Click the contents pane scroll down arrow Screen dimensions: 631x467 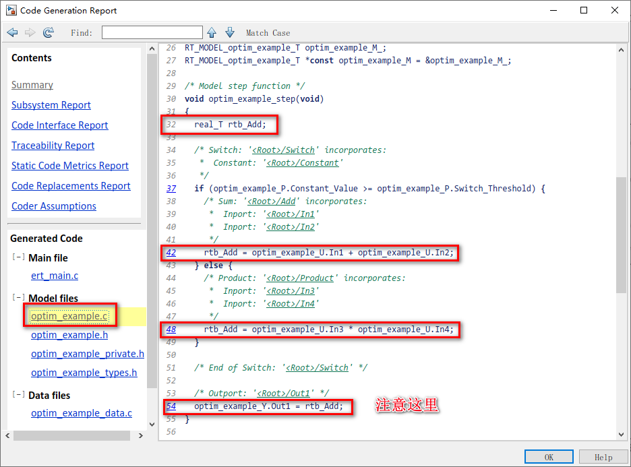[x=152, y=424]
